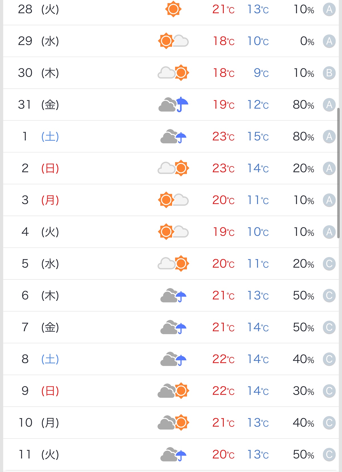Click the 0% precipitation for the 29th
342x472 pixels.
(x=307, y=41)
